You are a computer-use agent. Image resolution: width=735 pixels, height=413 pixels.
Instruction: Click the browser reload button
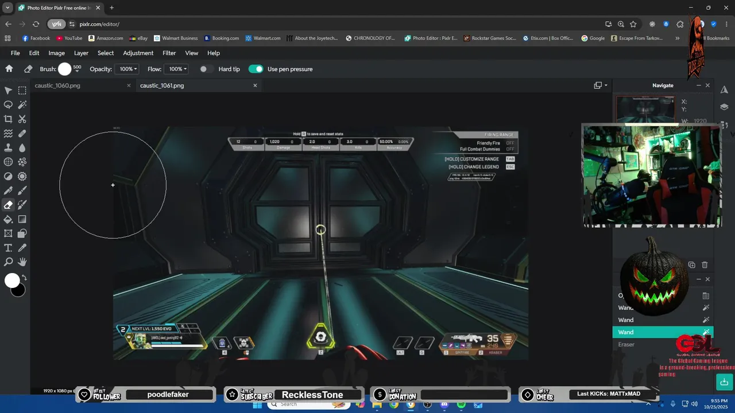click(x=36, y=24)
